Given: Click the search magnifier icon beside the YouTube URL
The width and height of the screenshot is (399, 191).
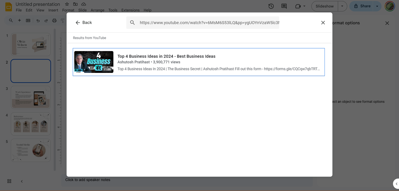Looking at the screenshot, I should [x=132, y=22].
